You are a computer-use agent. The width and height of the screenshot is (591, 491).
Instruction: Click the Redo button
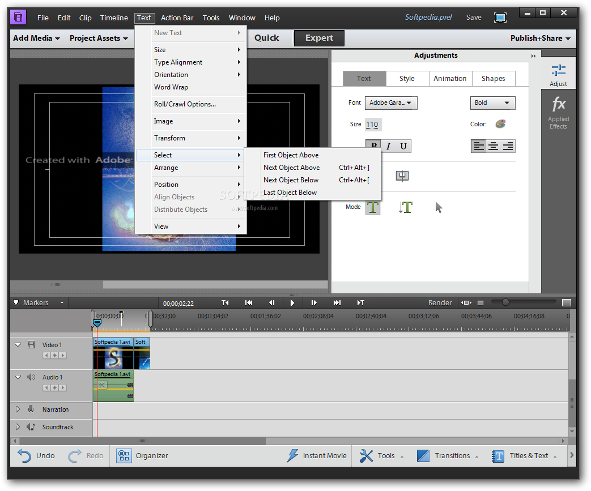coord(86,455)
